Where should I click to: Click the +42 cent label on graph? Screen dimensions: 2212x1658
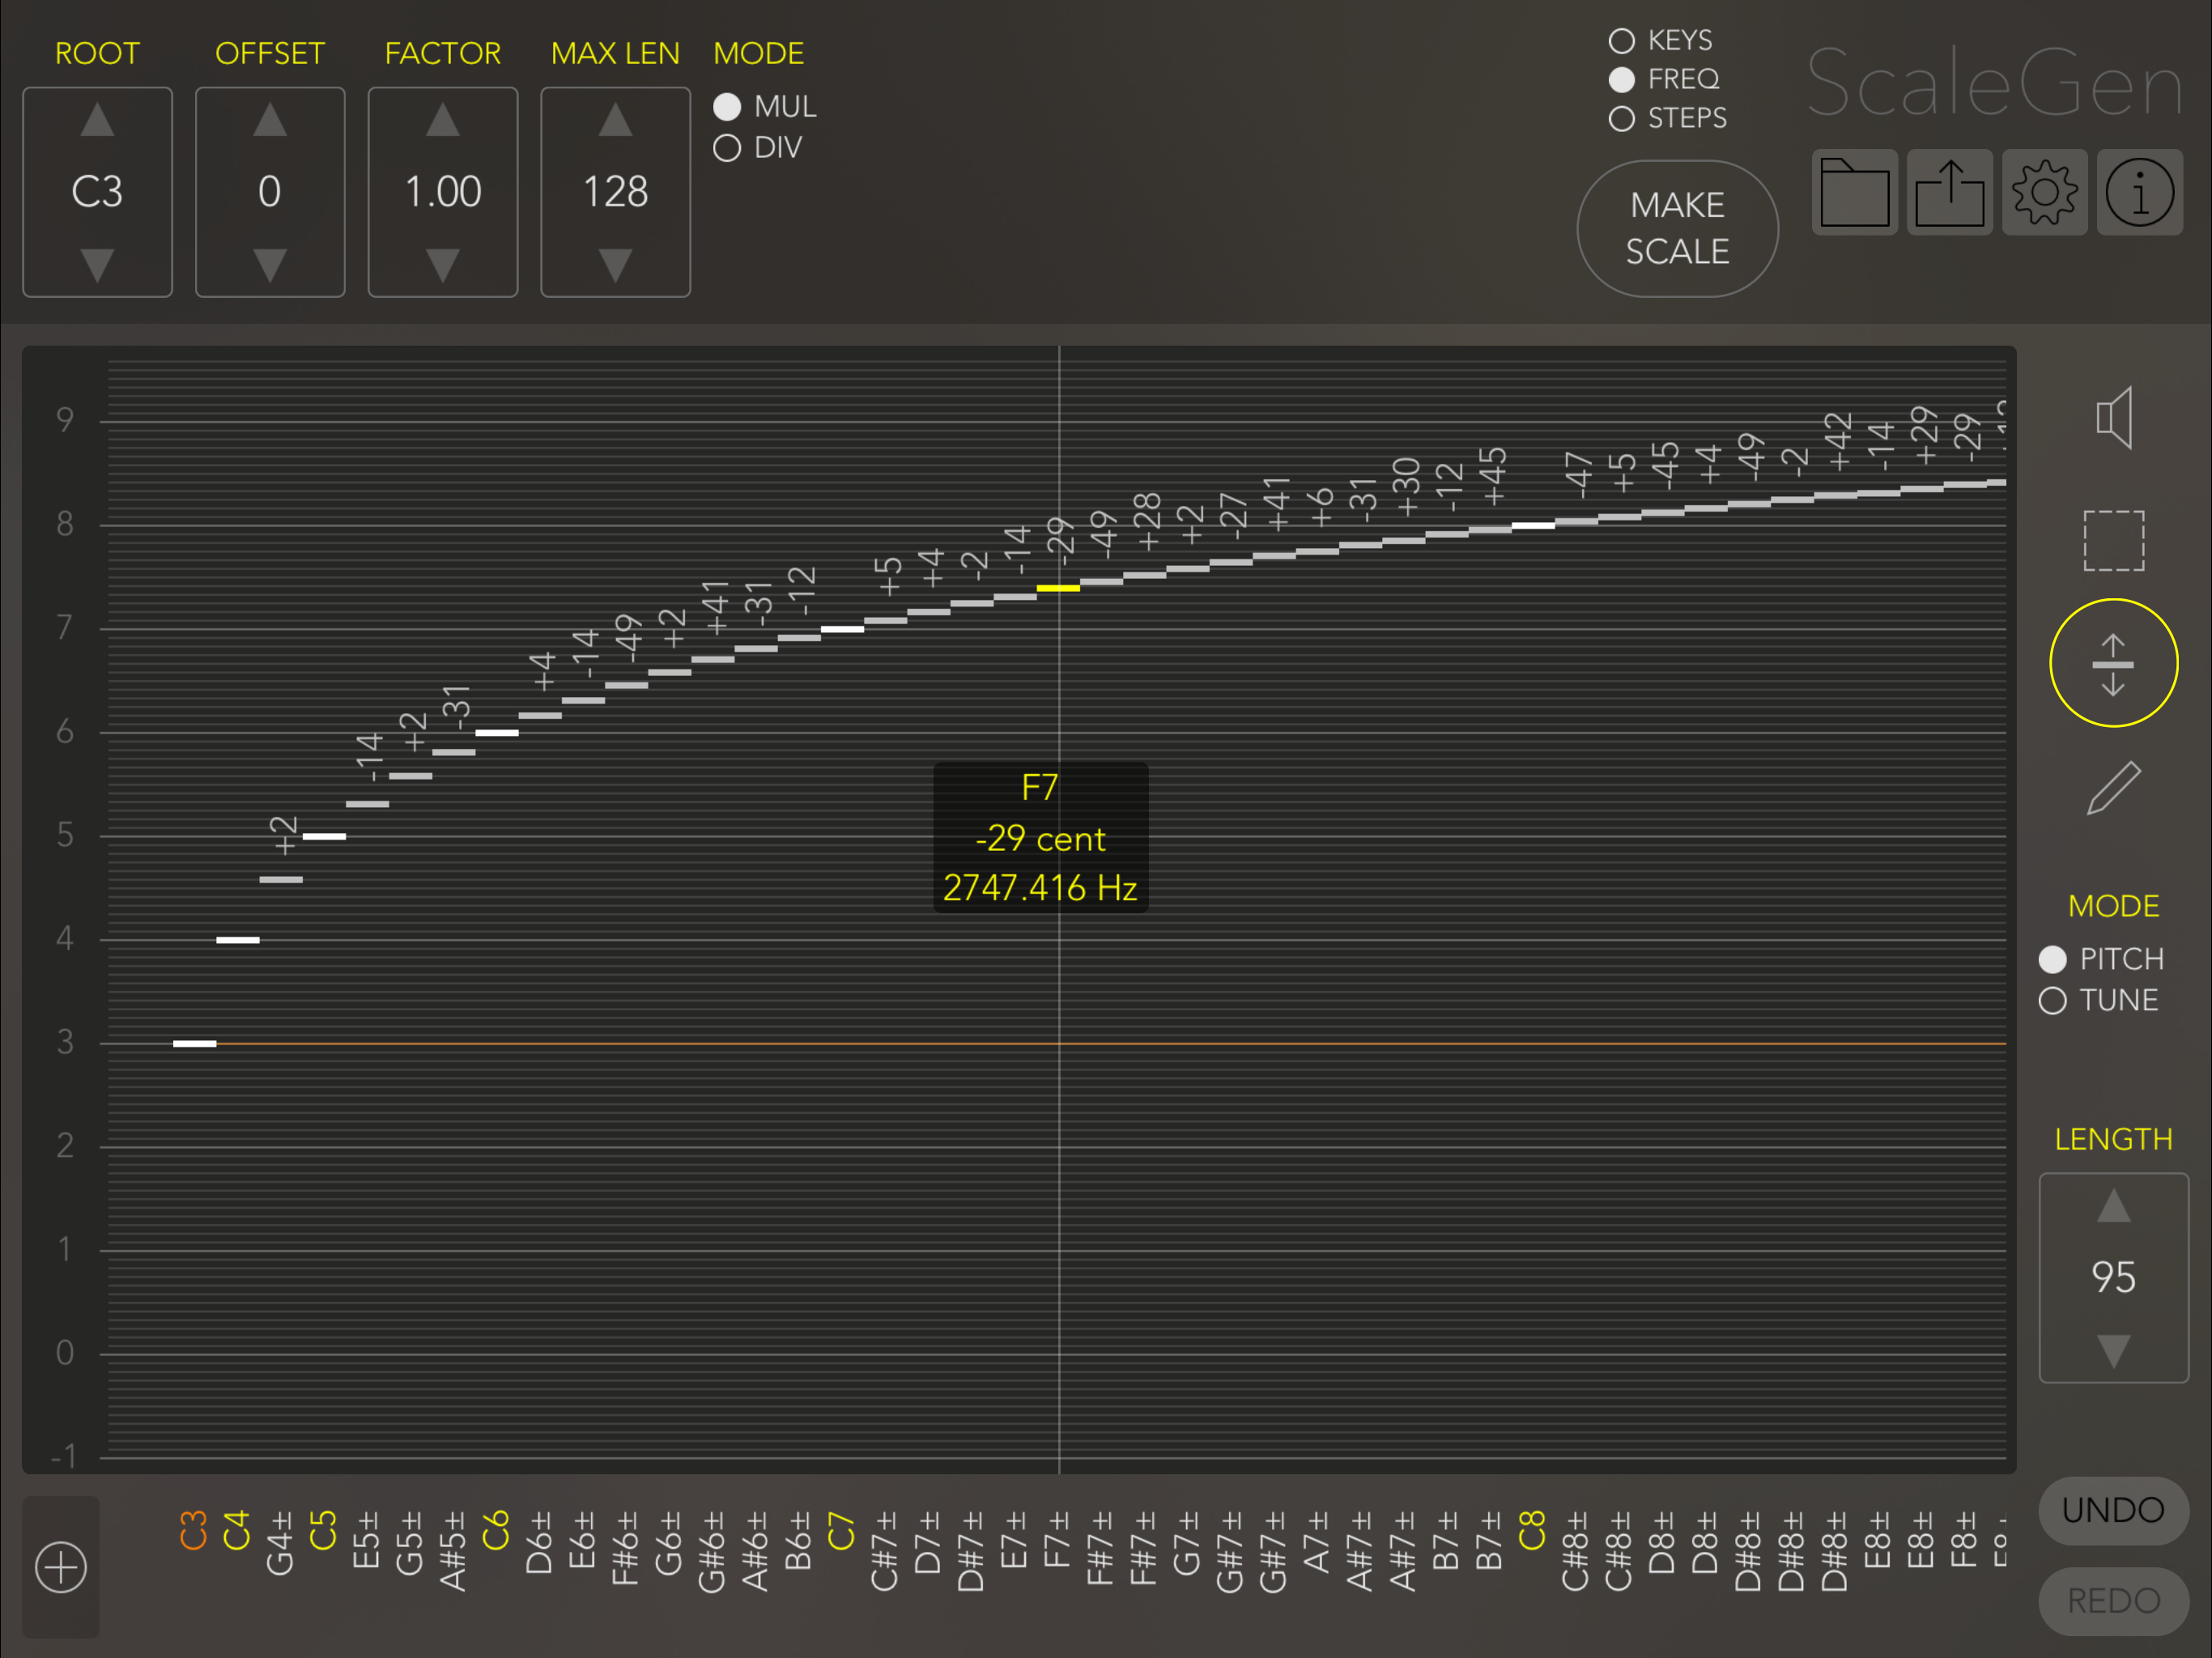coord(1838,442)
